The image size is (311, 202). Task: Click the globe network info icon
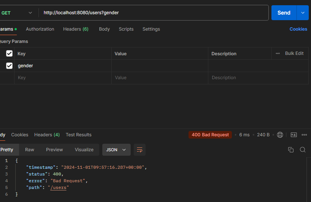click(x=280, y=135)
